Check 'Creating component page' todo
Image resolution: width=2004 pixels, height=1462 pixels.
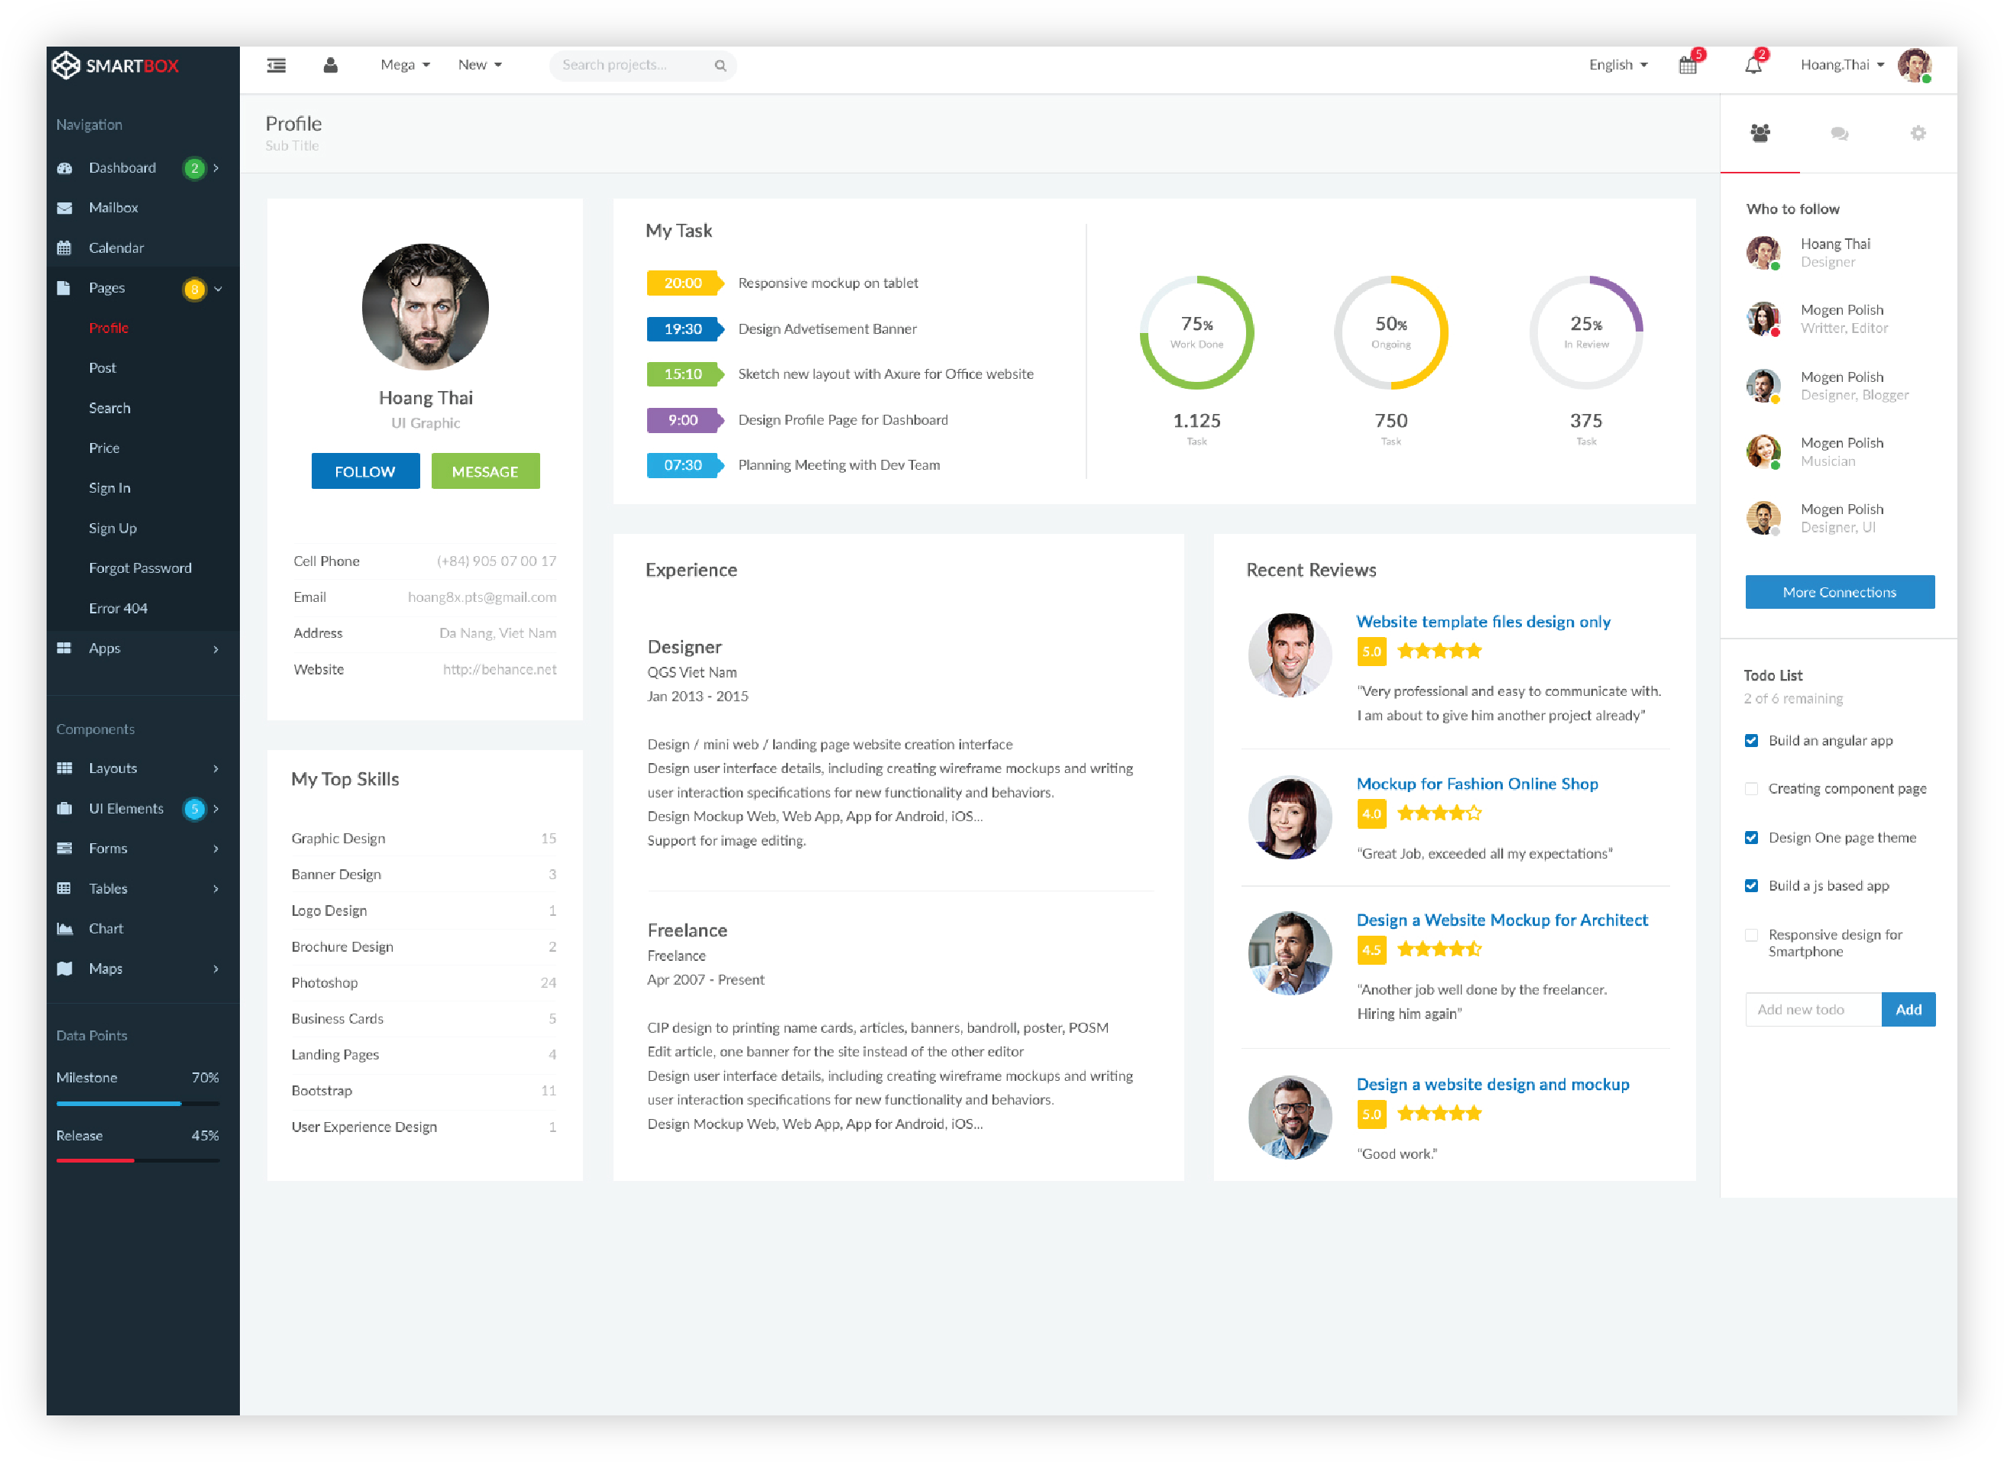1751,788
